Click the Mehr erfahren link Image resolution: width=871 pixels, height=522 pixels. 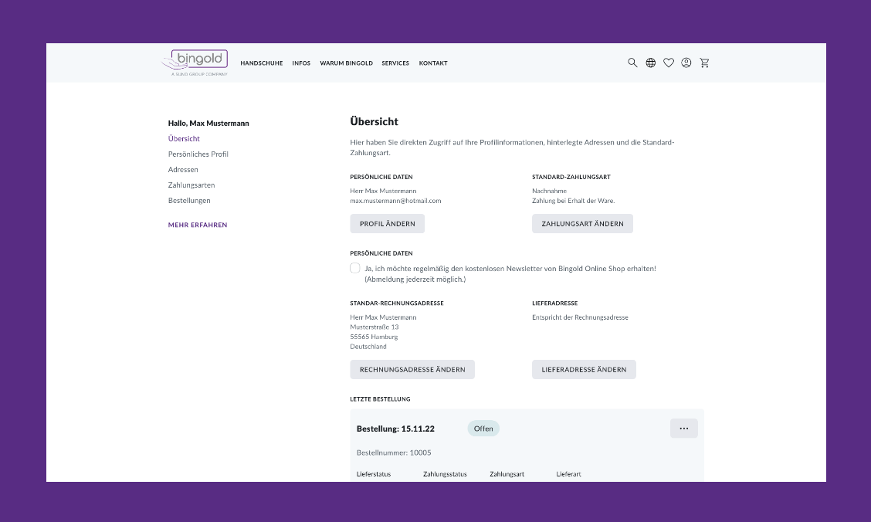click(198, 225)
